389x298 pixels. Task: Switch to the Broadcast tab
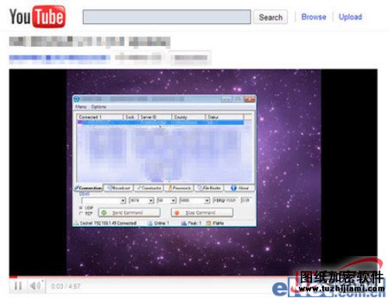pos(118,188)
